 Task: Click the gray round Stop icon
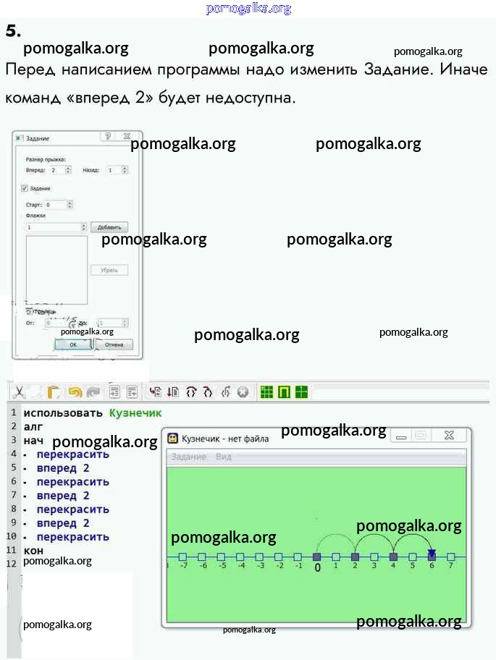coord(243,392)
